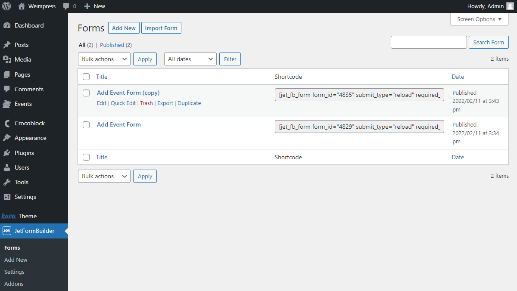This screenshot has height=291, width=517.
Task: Click inside the search forms input field
Action: tap(428, 42)
